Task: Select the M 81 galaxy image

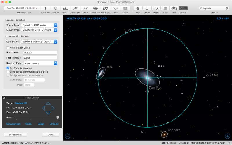Action: [x=147, y=78]
